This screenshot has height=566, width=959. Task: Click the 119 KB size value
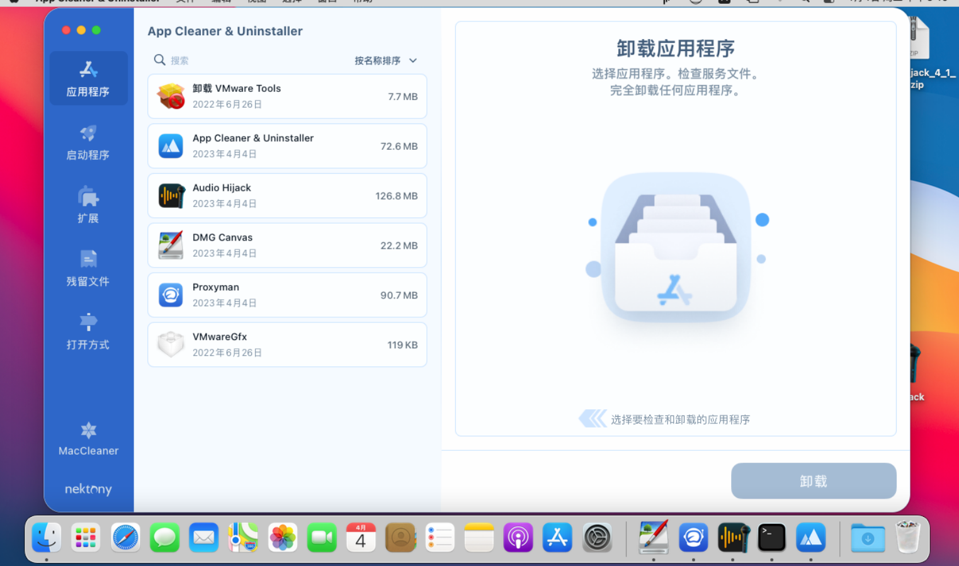[x=402, y=345]
